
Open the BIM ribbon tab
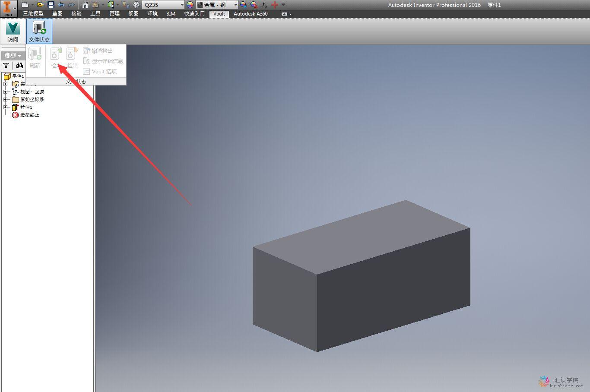click(x=171, y=14)
